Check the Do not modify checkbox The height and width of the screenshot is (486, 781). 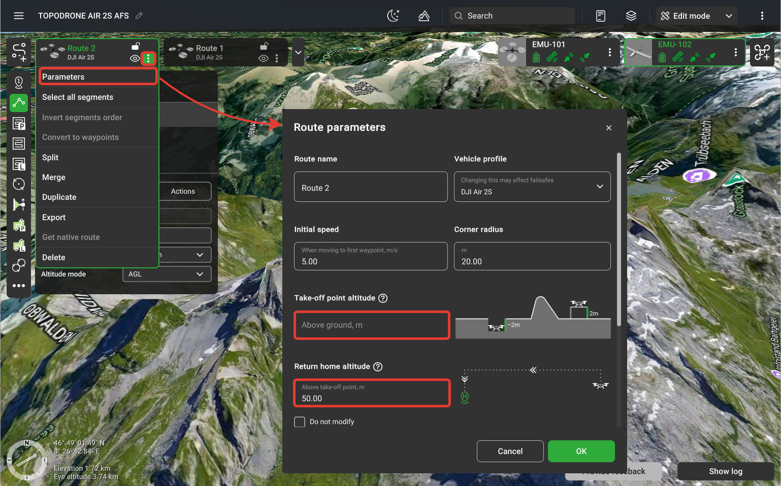pos(300,422)
